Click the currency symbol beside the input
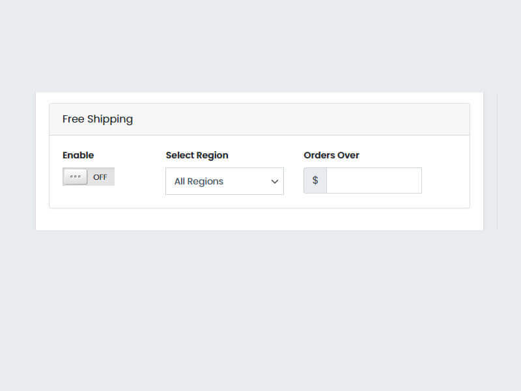521x391 pixels. click(x=315, y=181)
